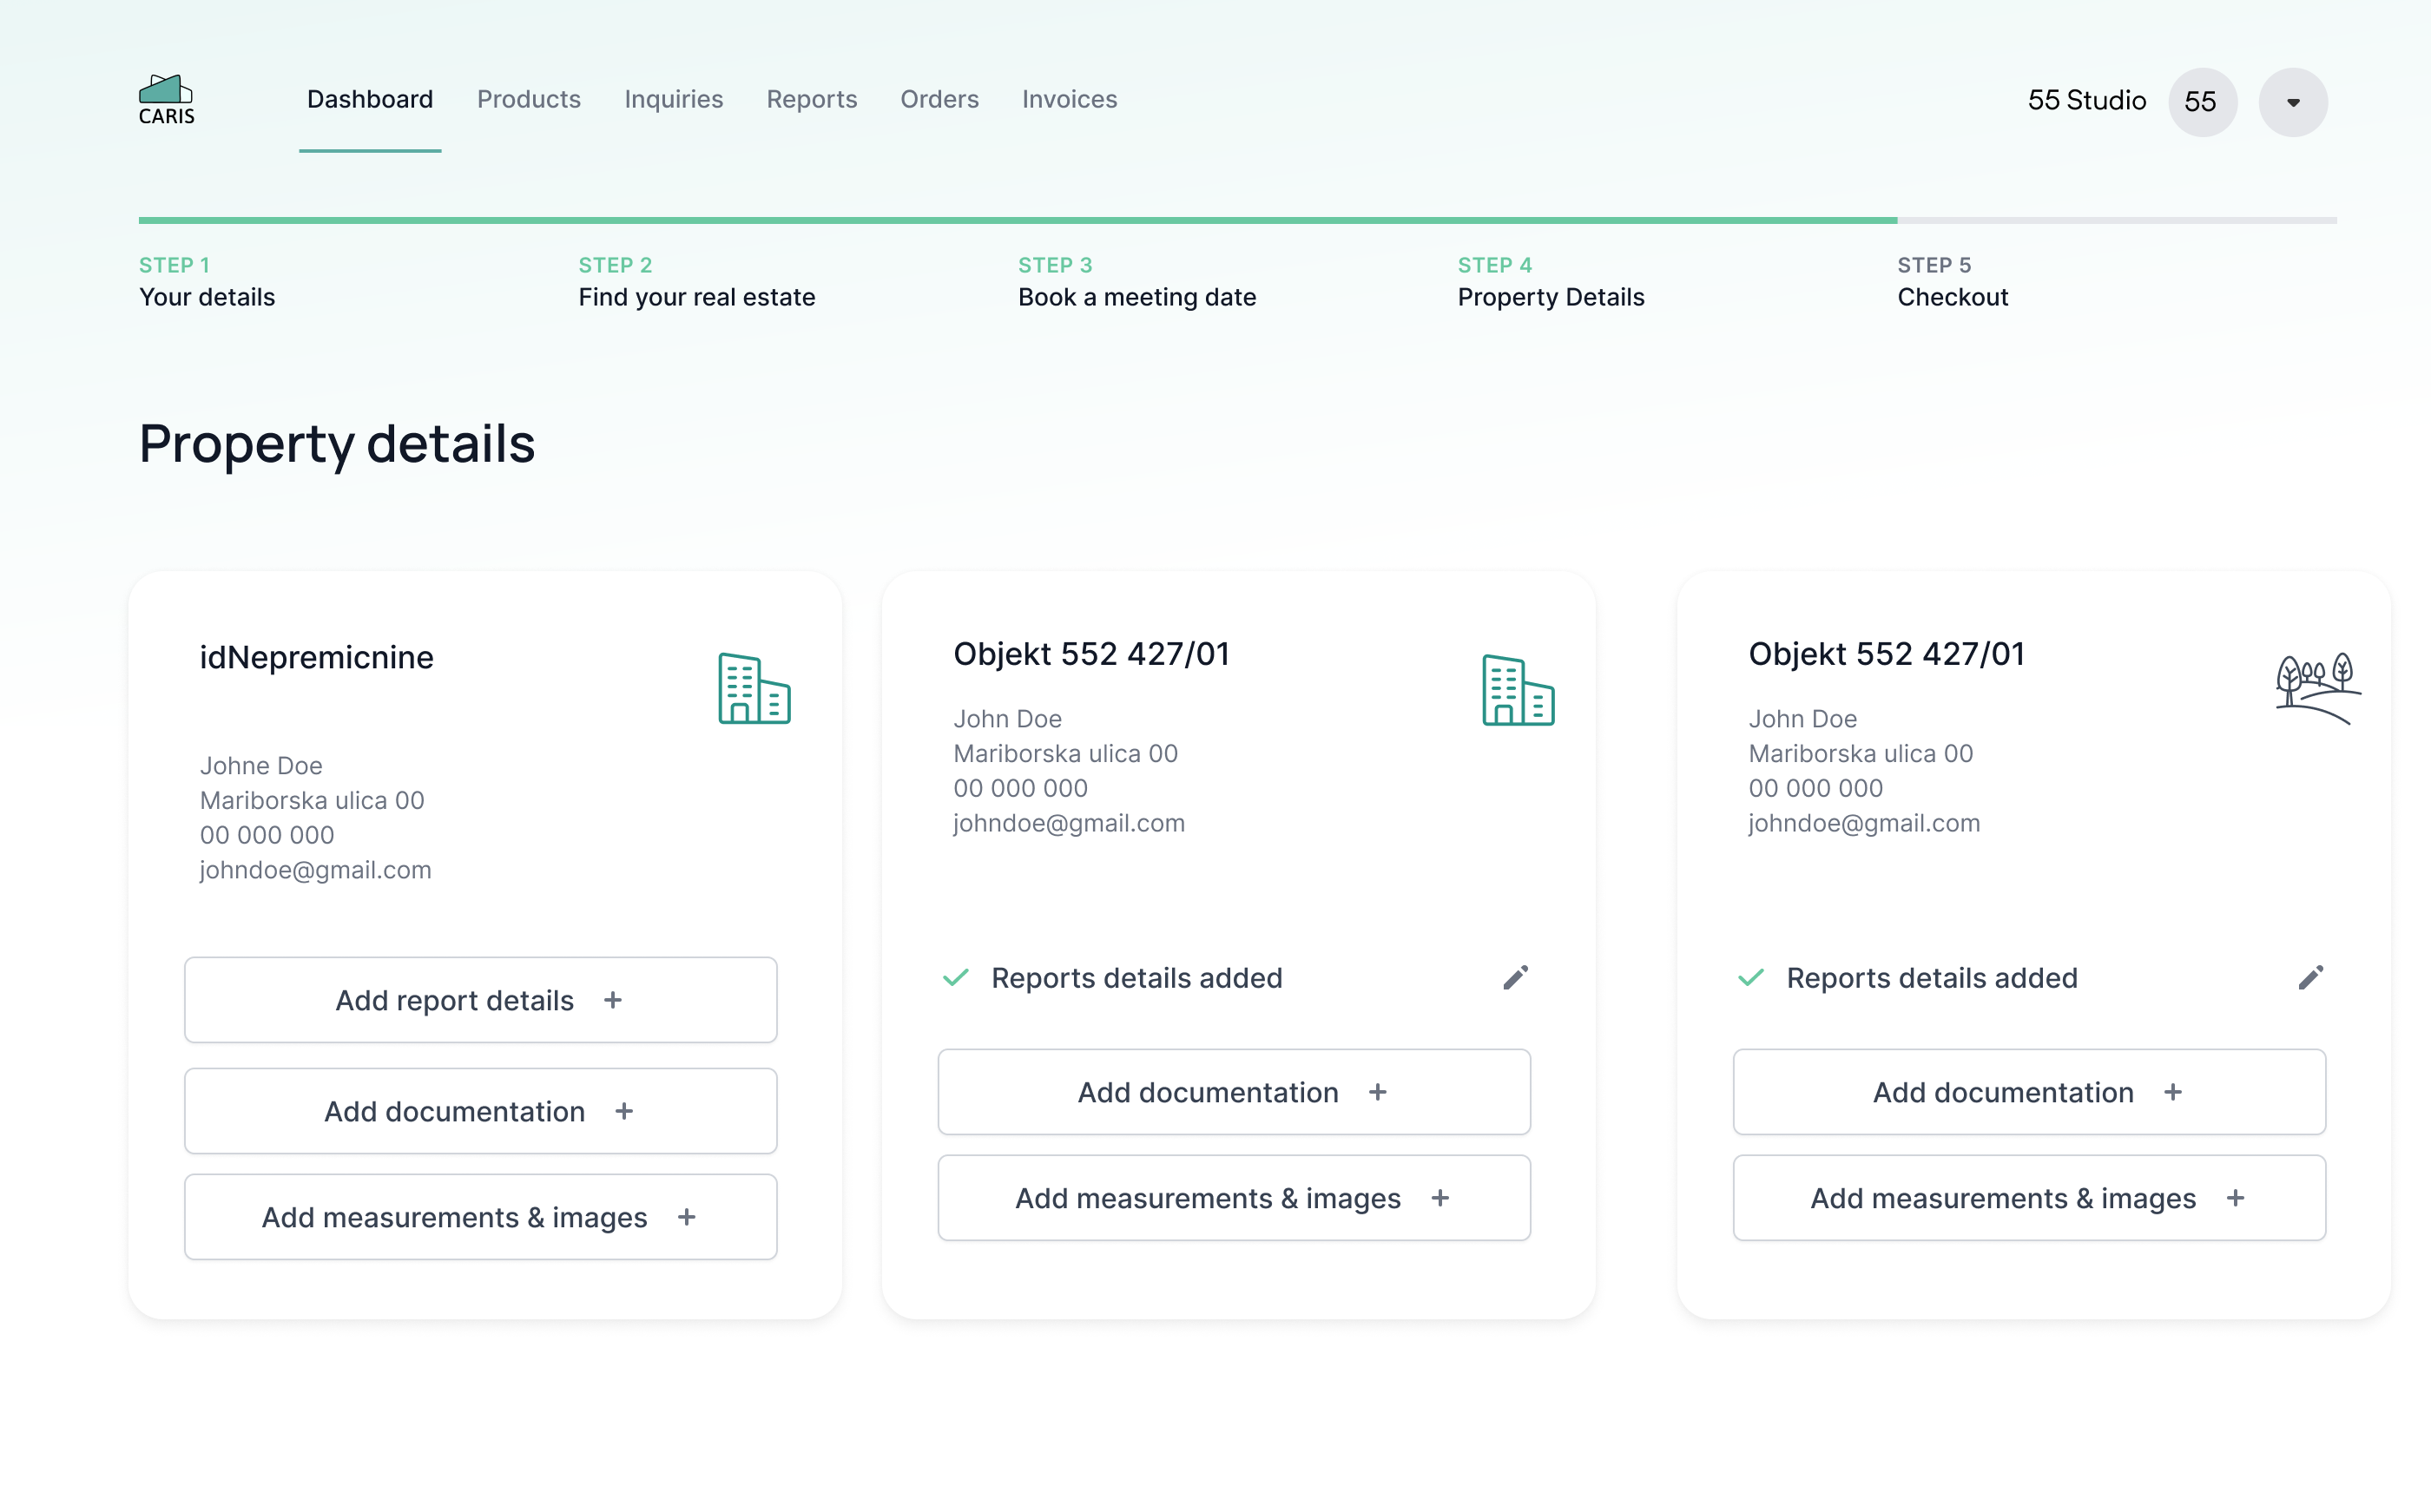Image resolution: width=2431 pixels, height=1512 pixels.
Task: Click the CARIS logo icon
Action: click(165, 91)
